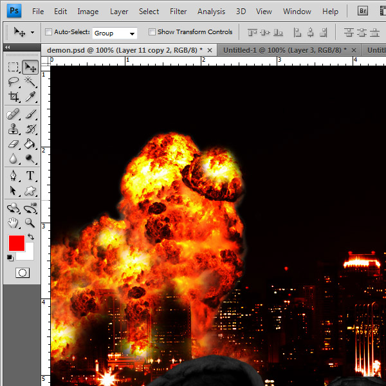386x386 pixels.
Task: Select the Brush tool
Action: 30,115
